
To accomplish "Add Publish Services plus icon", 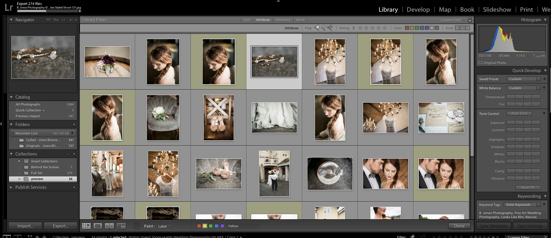I will point(74,187).
